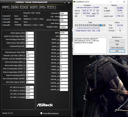Click the Command Rate (CR) field
The image size is (128, 117).
click(30, 46)
